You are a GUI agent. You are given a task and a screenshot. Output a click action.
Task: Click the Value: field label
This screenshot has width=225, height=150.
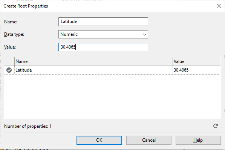coord(10,47)
